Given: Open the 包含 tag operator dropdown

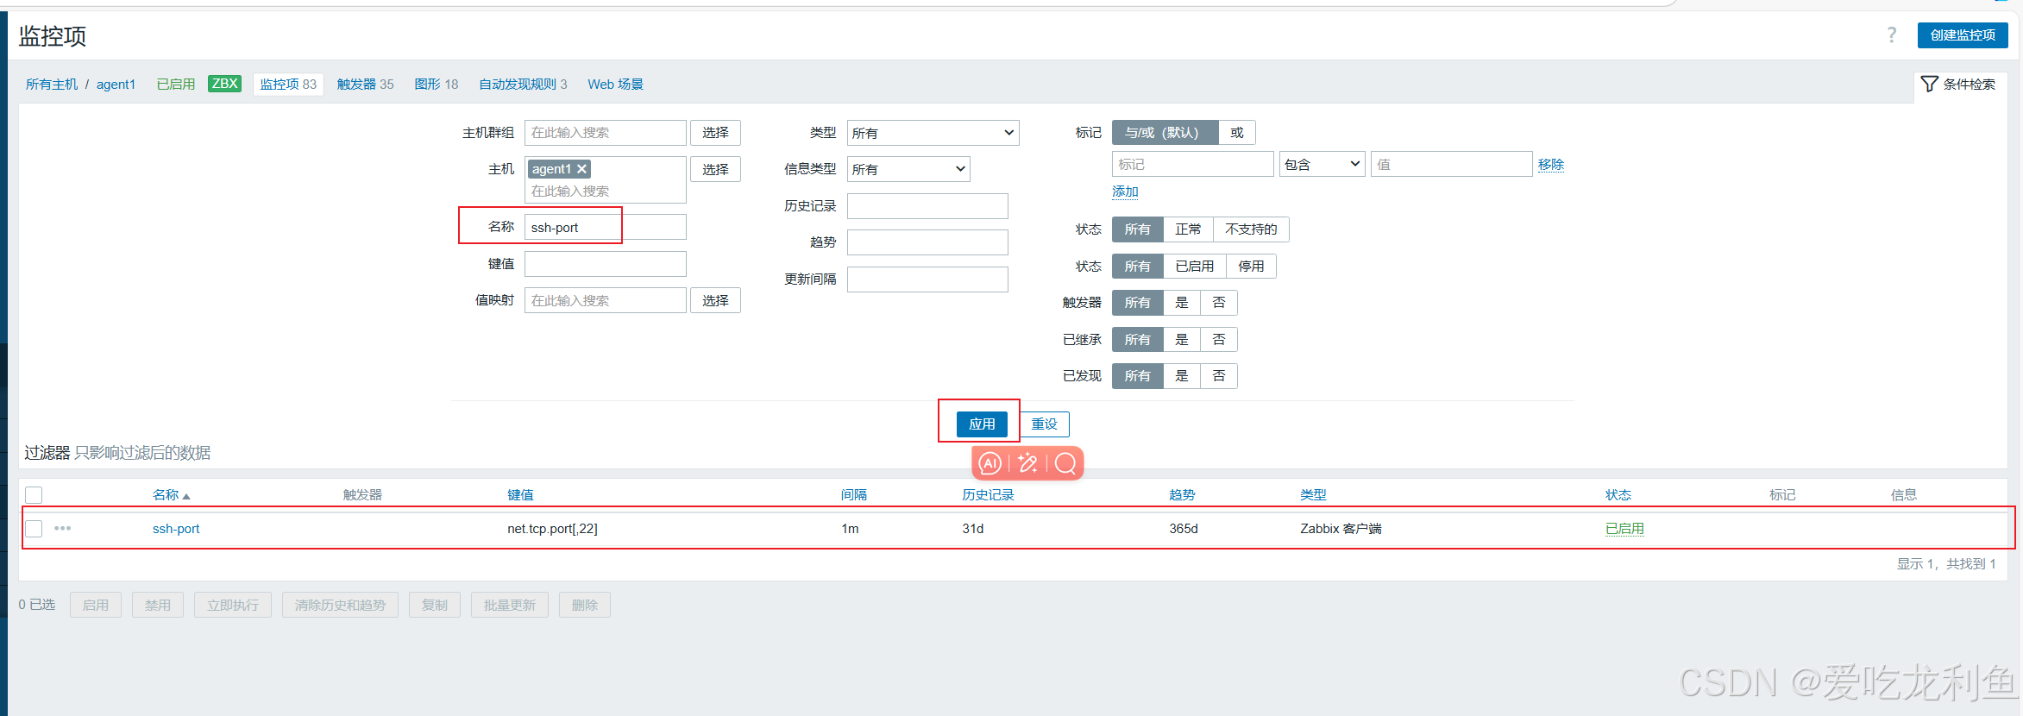Looking at the screenshot, I should 1322,164.
